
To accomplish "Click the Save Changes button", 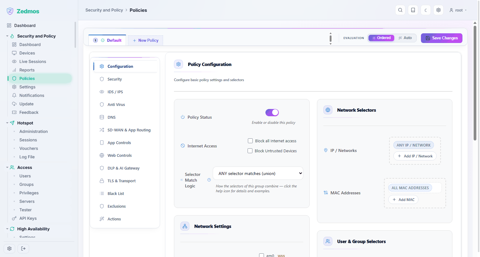I will coord(442,38).
